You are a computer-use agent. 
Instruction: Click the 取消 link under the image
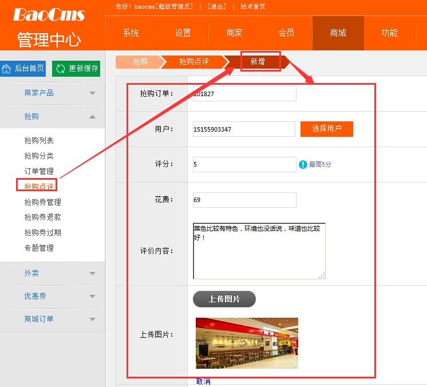(x=203, y=381)
